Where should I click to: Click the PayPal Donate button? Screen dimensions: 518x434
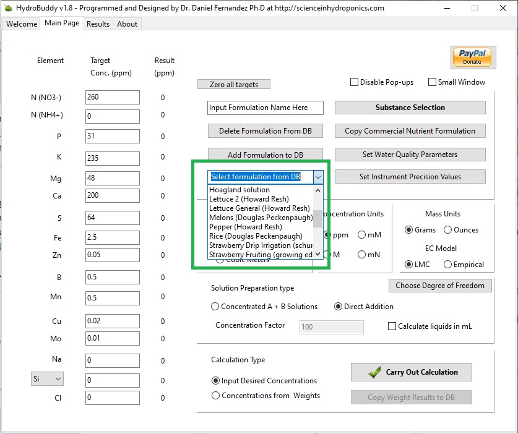click(x=472, y=57)
